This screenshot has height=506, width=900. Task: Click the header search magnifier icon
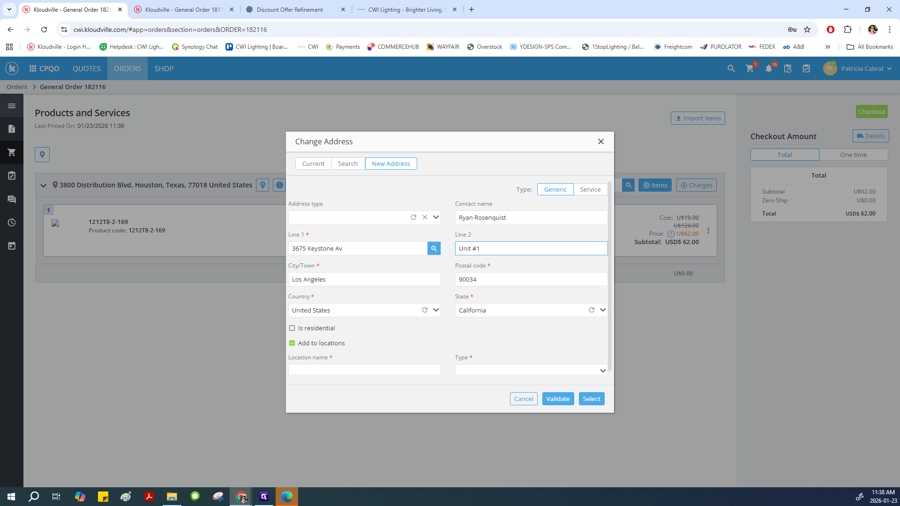tap(731, 68)
